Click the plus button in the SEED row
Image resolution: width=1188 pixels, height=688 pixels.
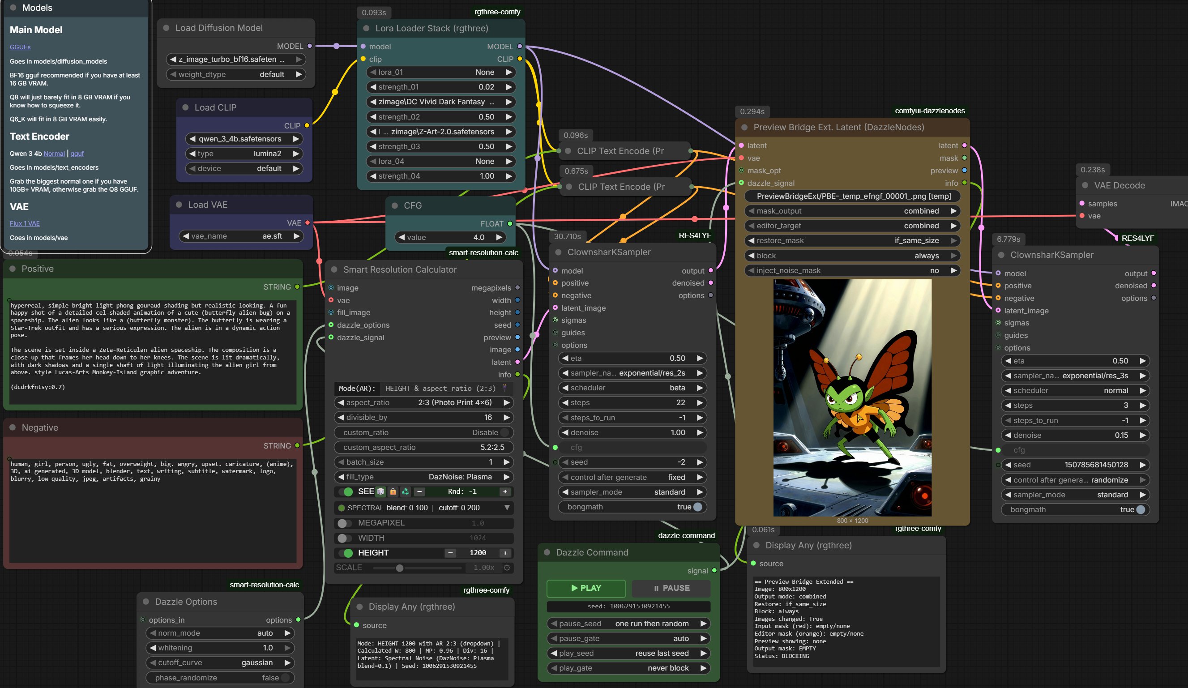[x=505, y=491]
